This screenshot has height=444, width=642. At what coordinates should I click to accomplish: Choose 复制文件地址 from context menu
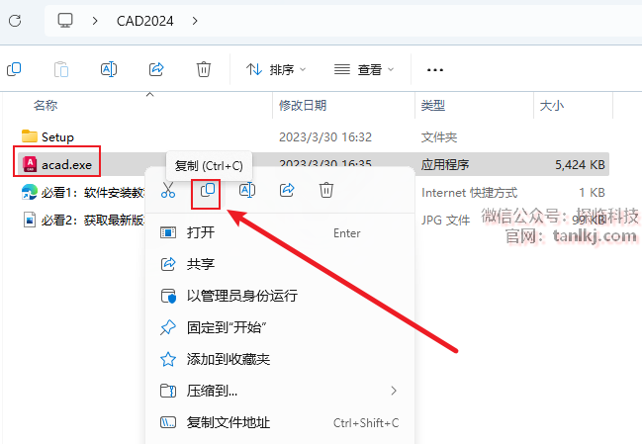point(280,422)
